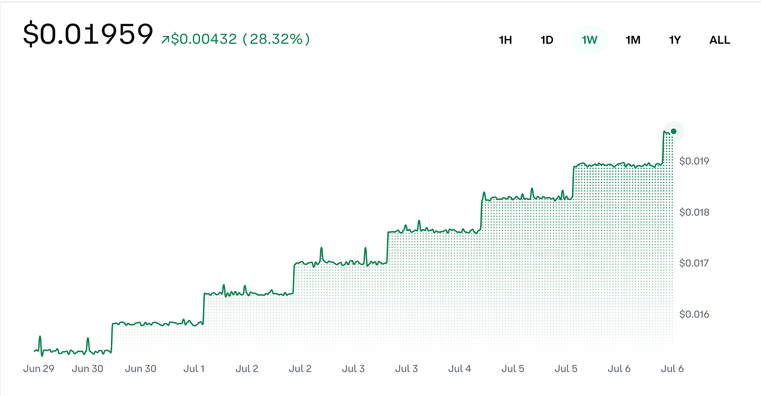This screenshot has height=396, width=761.
Task: Click the Jun 29 date label
Action: click(x=39, y=368)
